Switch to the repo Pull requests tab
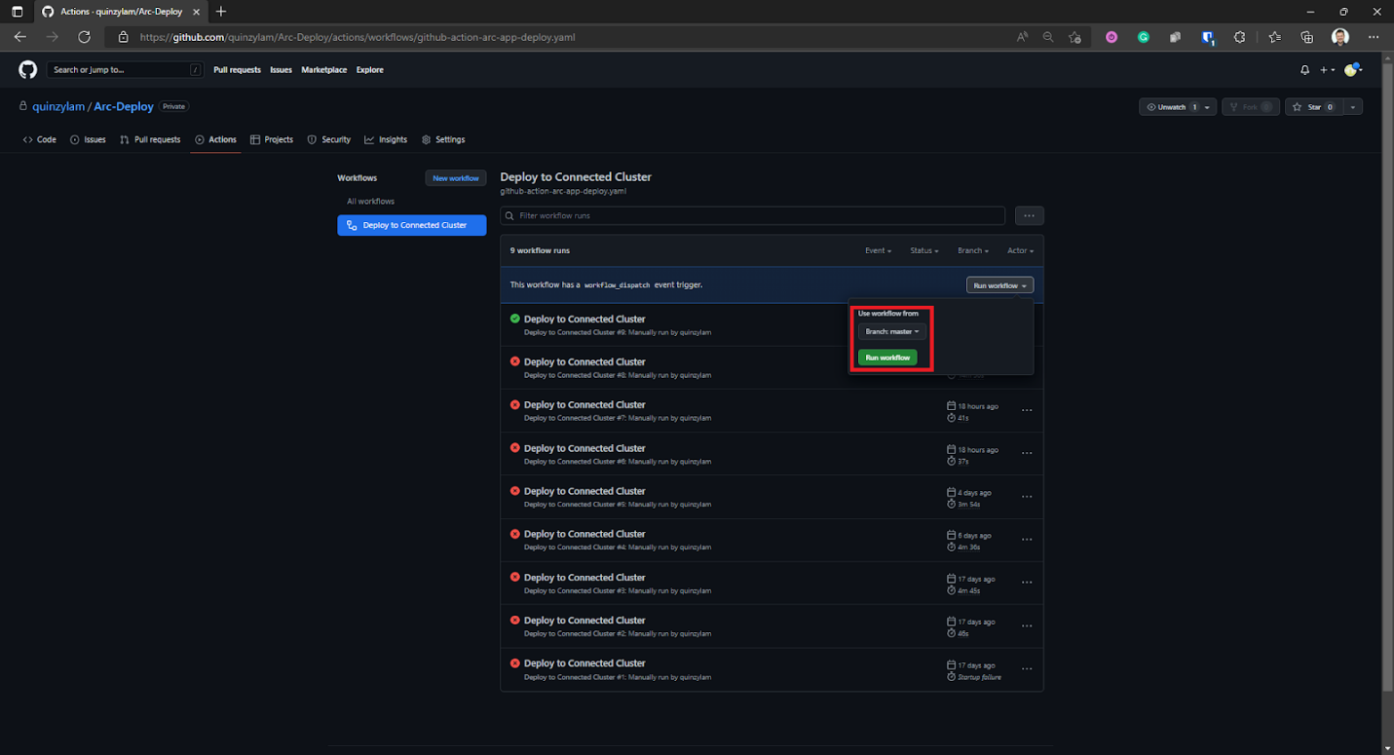This screenshot has width=1394, height=755. tap(150, 139)
